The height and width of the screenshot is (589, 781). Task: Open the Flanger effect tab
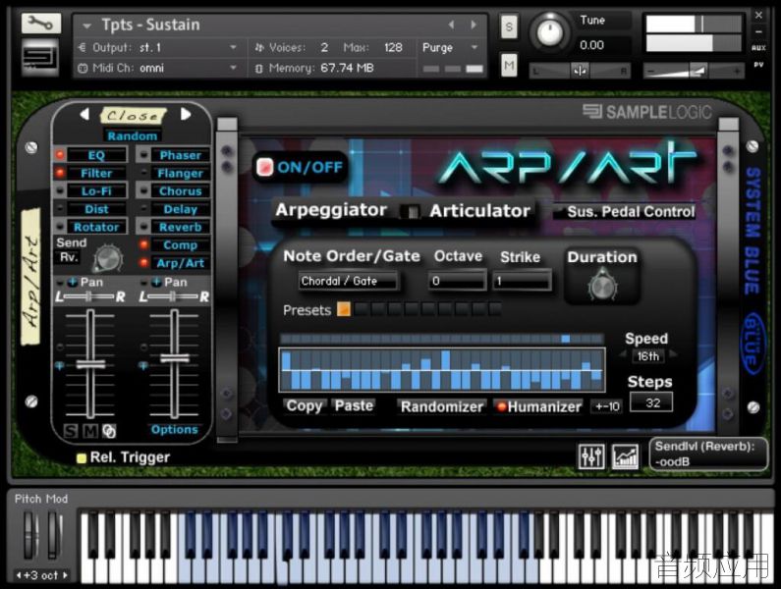[180, 174]
